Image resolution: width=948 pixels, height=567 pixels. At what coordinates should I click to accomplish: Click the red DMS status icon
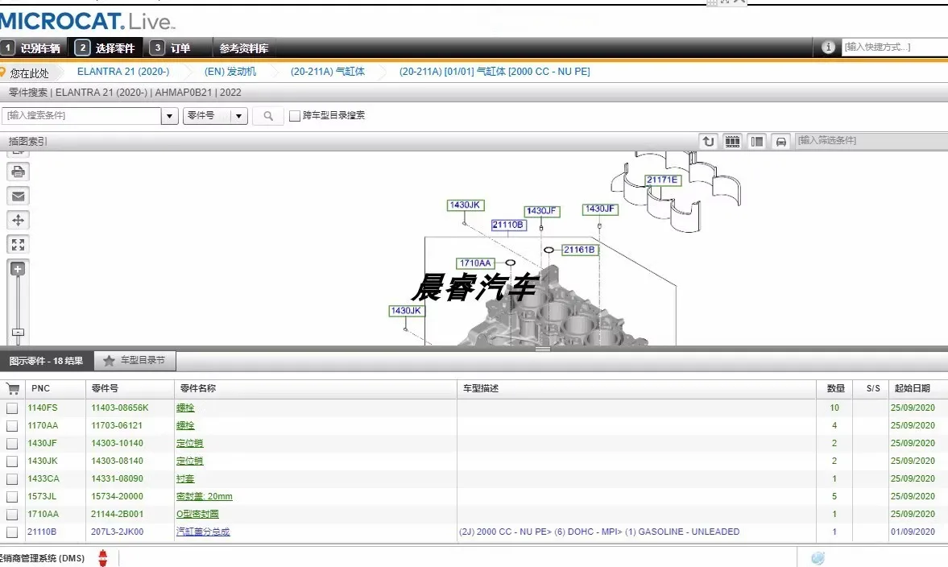[103, 558]
